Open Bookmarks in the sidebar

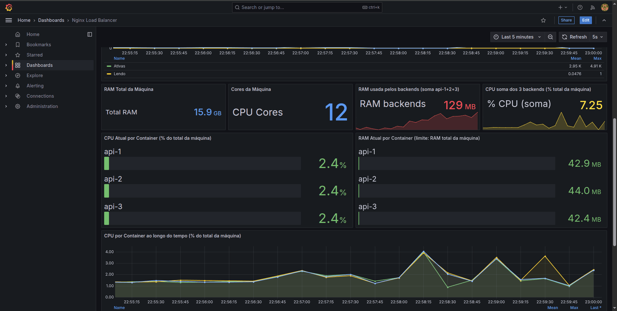(x=39, y=45)
